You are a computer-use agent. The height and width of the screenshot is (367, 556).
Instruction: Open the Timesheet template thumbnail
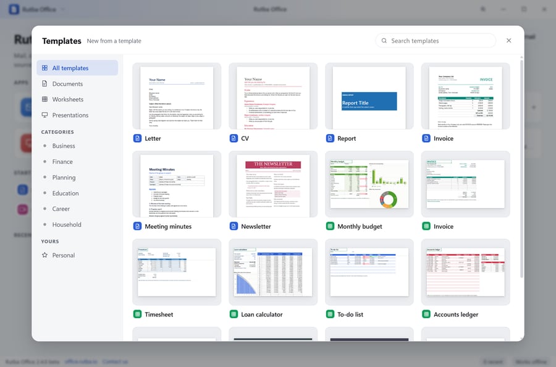pos(177,272)
